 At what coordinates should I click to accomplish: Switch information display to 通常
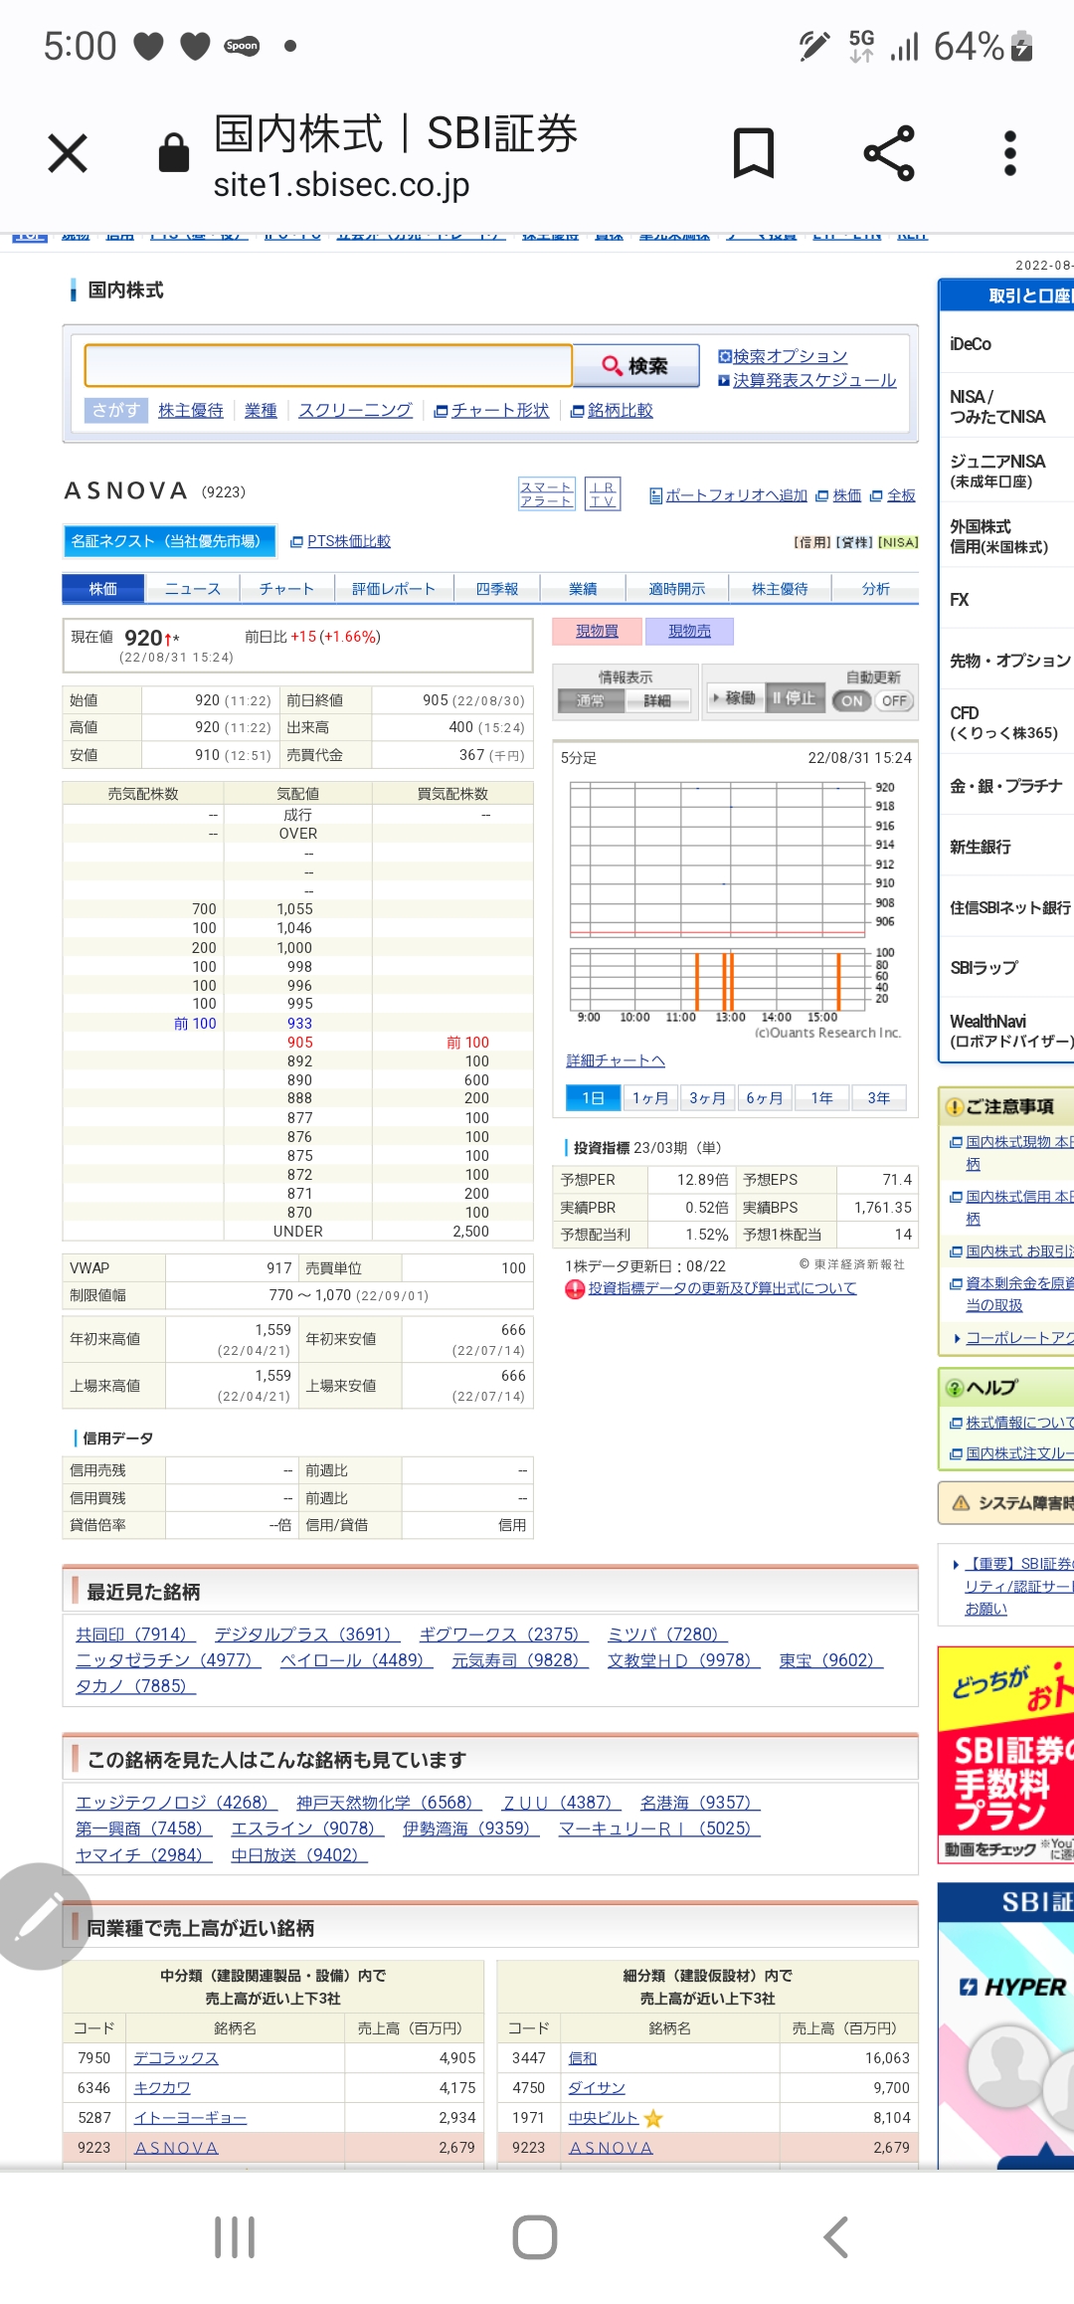[591, 700]
